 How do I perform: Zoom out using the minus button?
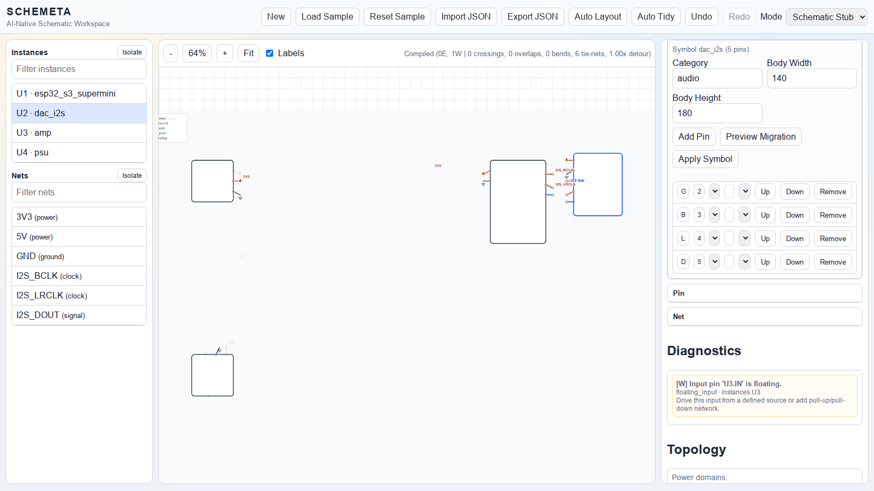tap(171, 53)
